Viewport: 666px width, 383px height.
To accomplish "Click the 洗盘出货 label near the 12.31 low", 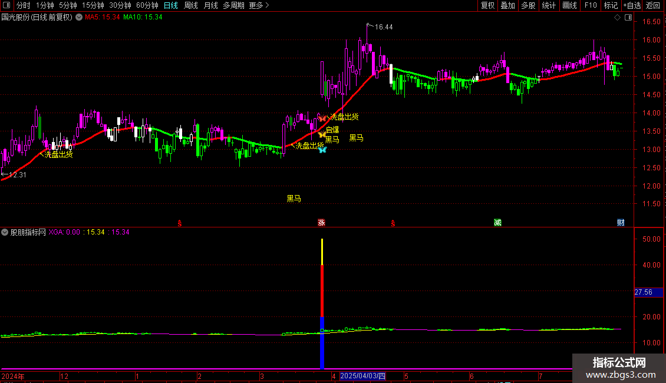I will click(x=58, y=154).
